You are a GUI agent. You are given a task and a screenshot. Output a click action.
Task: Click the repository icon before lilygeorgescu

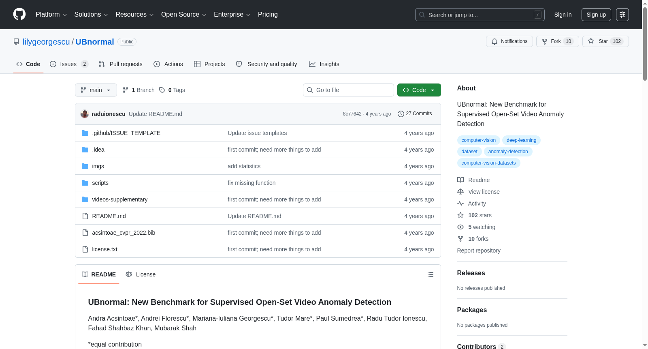pyautogui.click(x=16, y=42)
